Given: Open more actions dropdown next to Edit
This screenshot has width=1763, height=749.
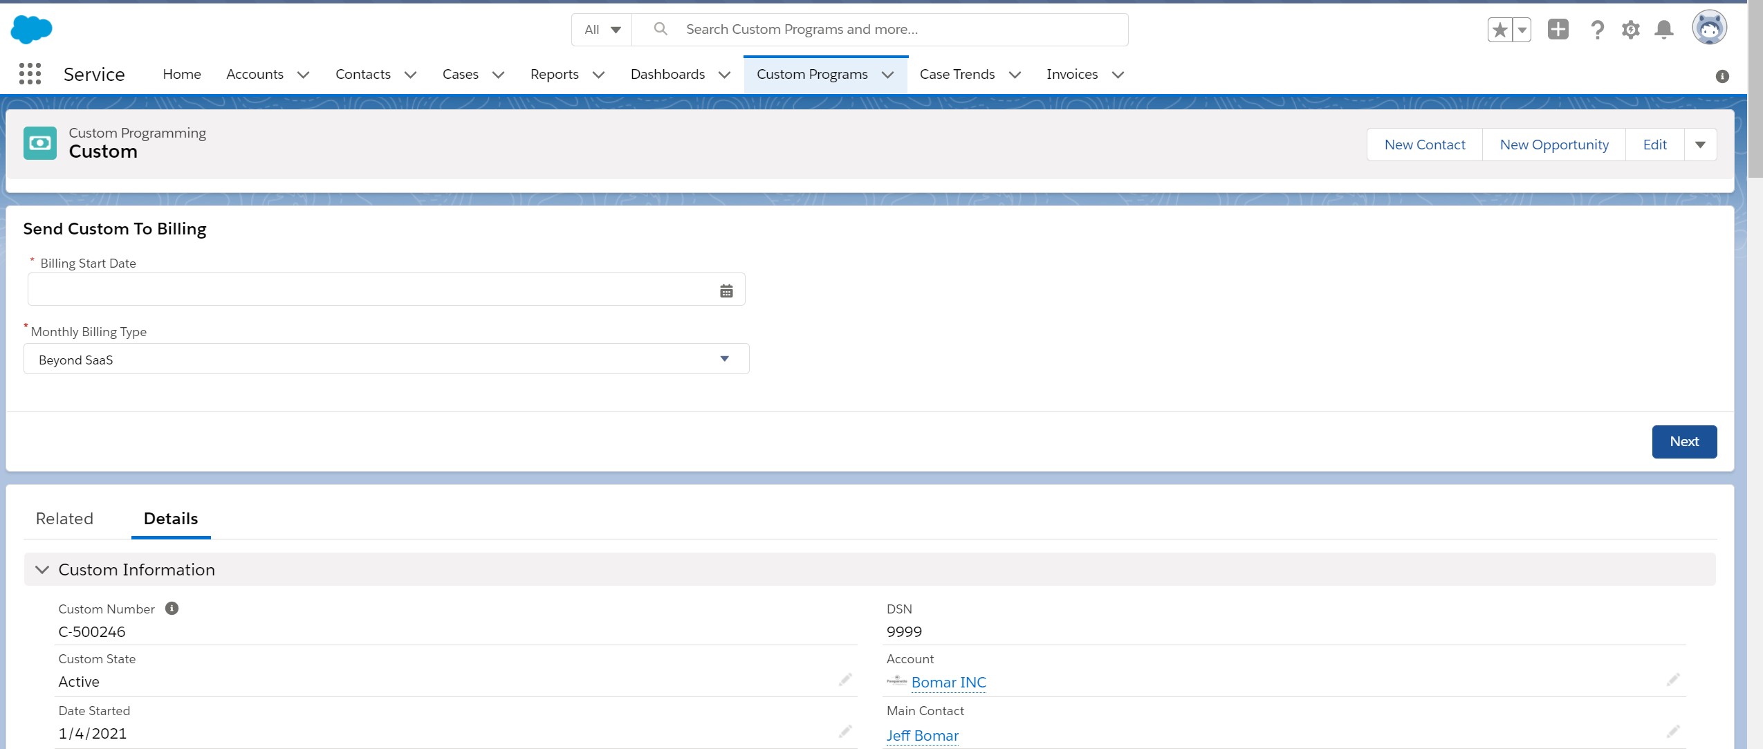Looking at the screenshot, I should click(x=1700, y=145).
